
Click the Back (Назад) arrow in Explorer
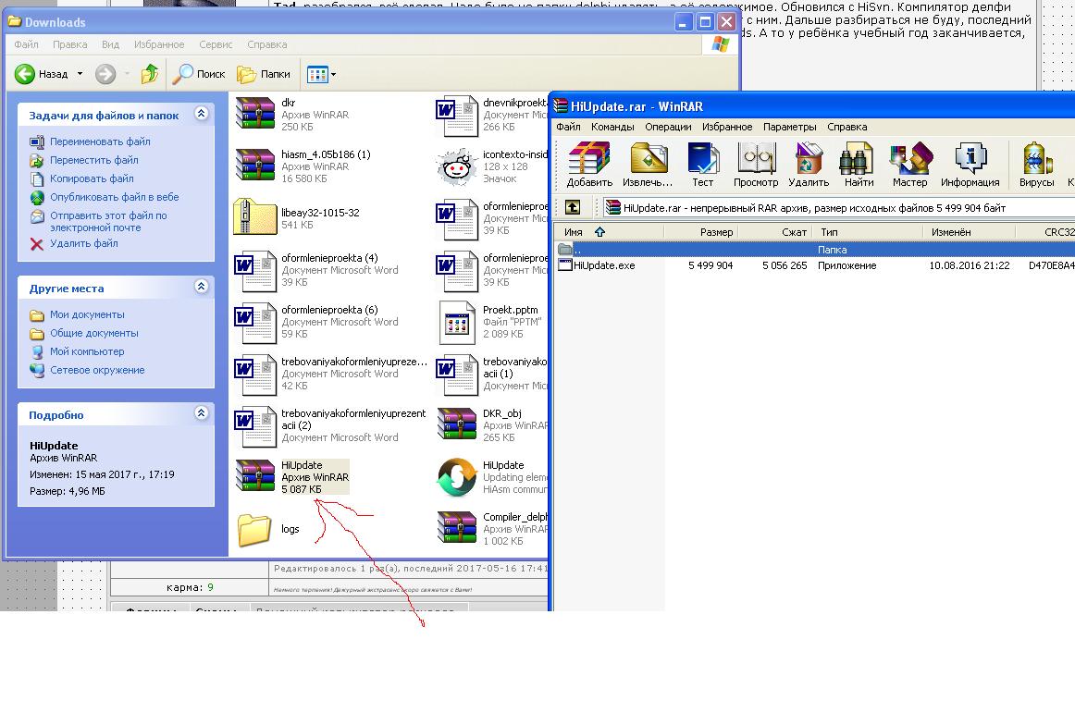click(25, 74)
